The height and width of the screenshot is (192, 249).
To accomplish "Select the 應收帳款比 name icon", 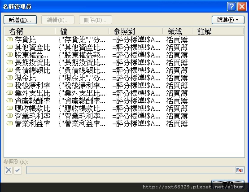I will [x=9, y=108].
